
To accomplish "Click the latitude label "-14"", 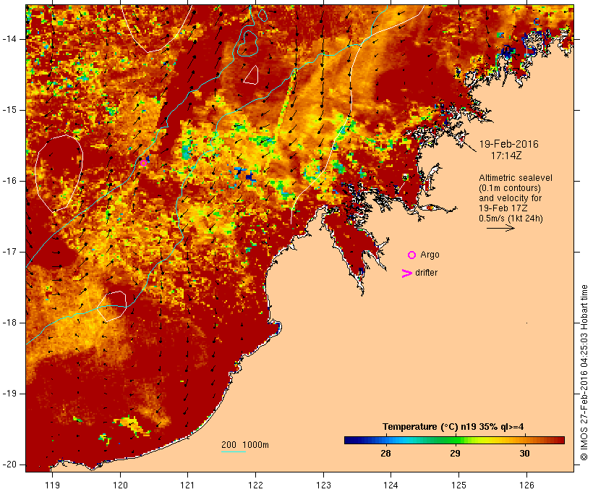I will pos(9,39).
